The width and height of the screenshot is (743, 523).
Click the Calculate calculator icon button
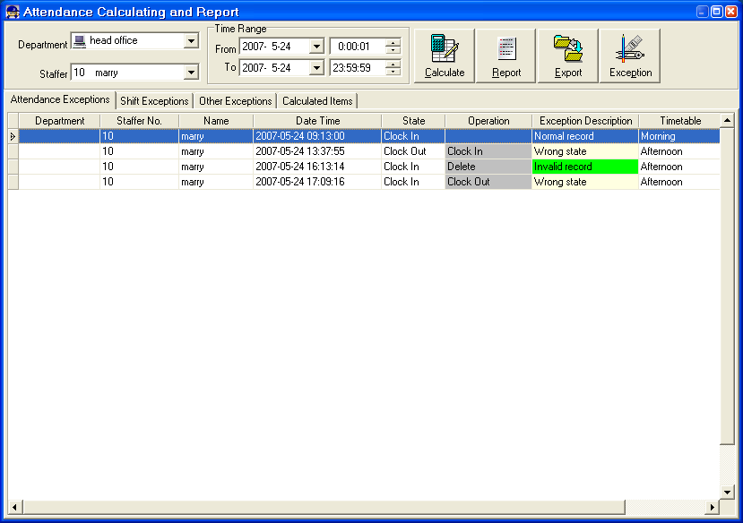pos(445,56)
